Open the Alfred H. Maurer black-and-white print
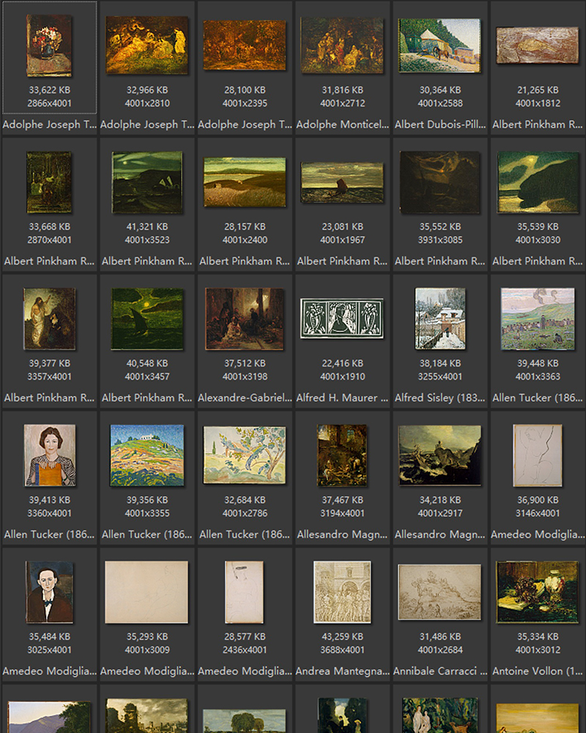Image resolution: width=586 pixels, height=733 pixels. (342, 318)
